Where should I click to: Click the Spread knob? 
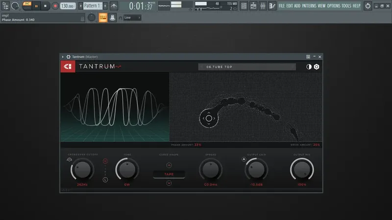[x=211, y=170]
